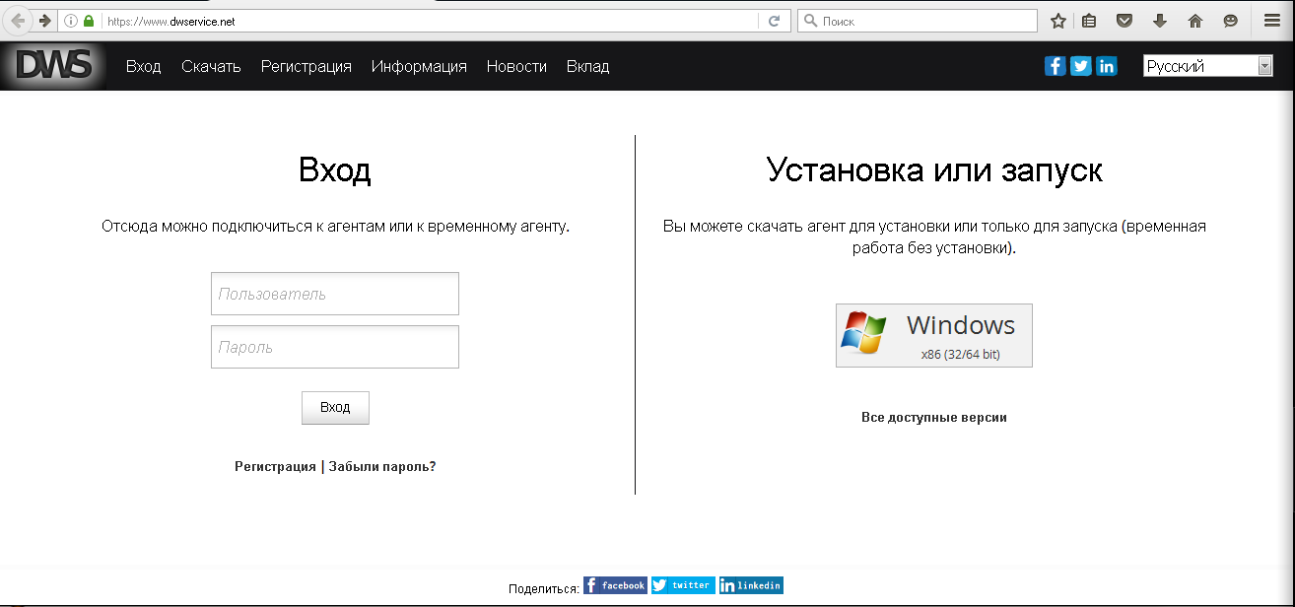Go to the browser home page icon

1195,21
